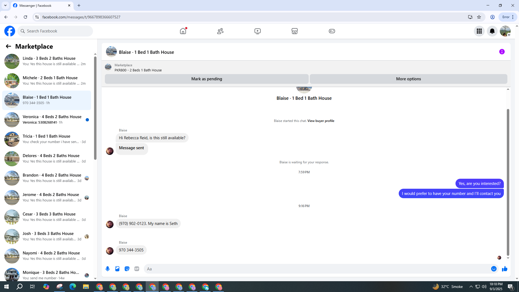Click "Hi Rebecca Reid, is this still available?" message
Image resolution: width=519 pixels, height=292 pixels.
[152, 138]
